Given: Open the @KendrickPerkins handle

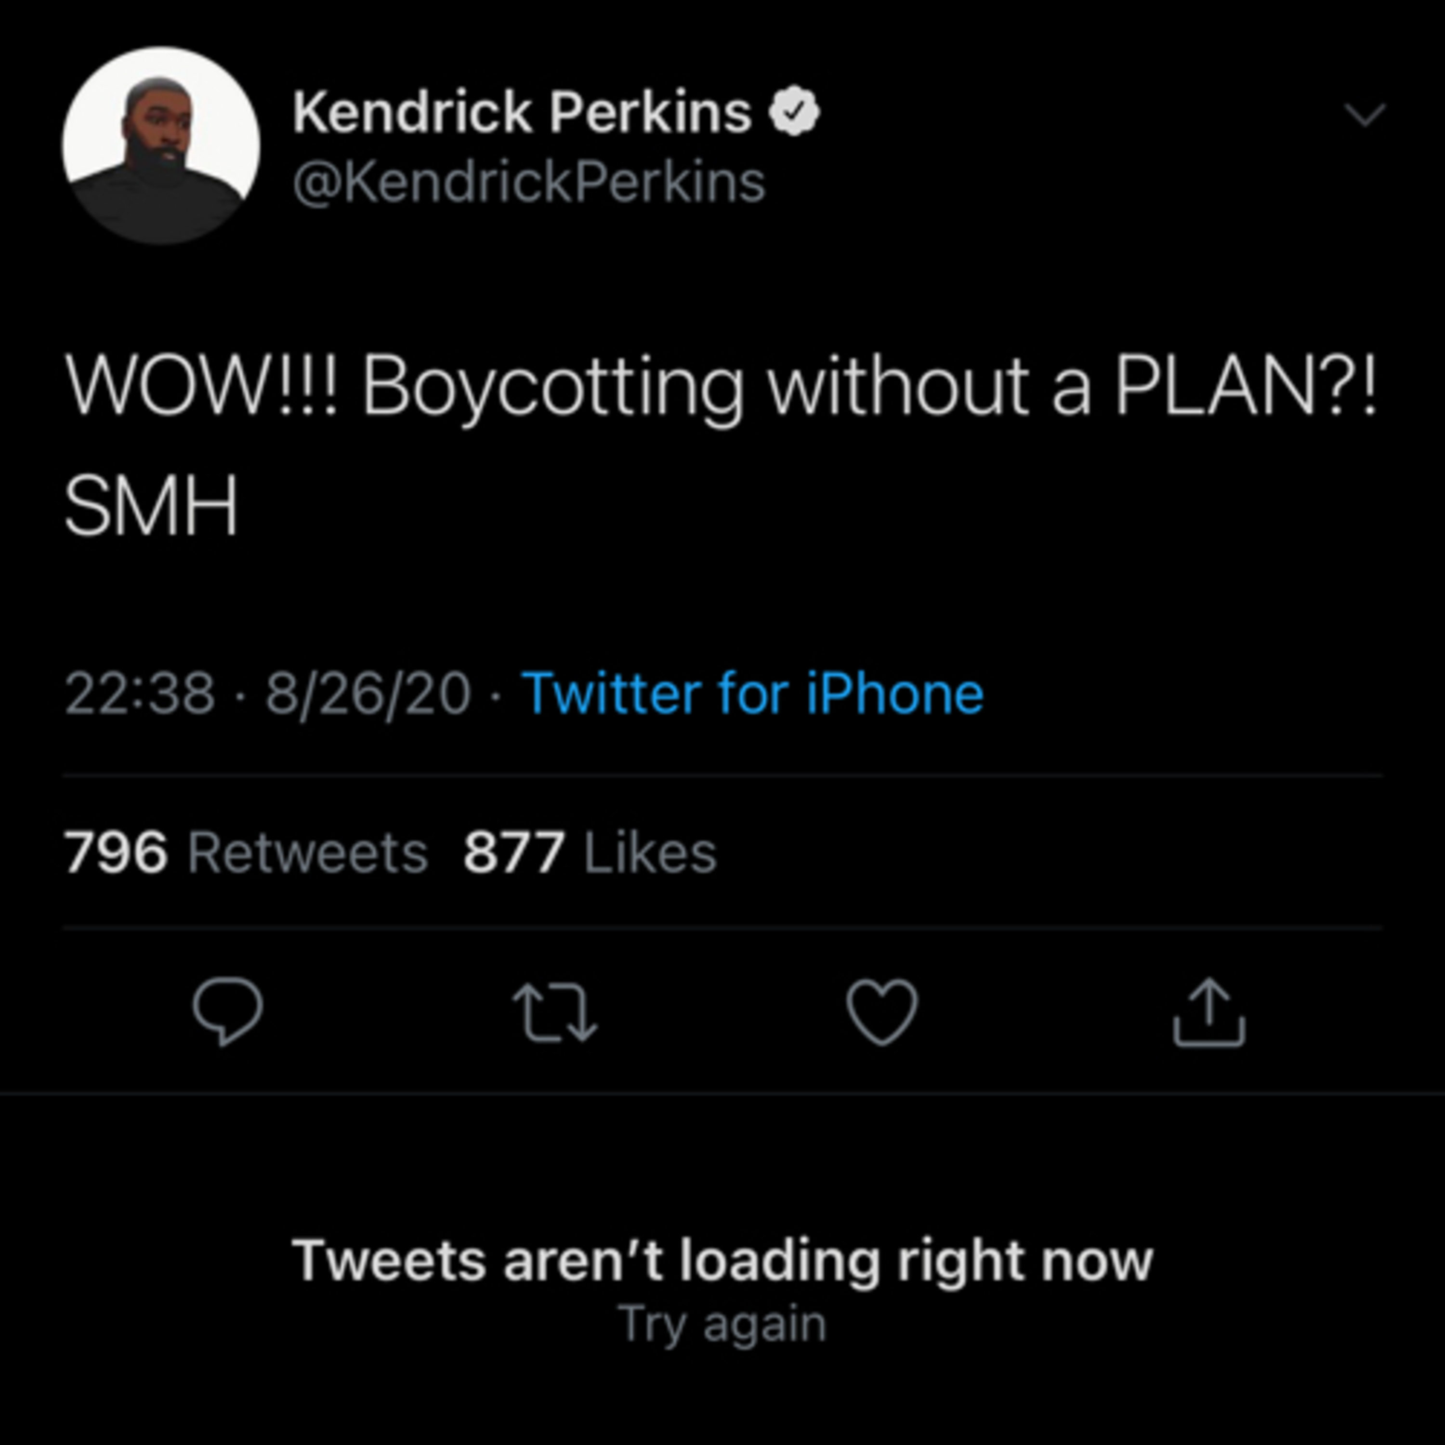Looking at the screenshot, I should pos(529,183).
